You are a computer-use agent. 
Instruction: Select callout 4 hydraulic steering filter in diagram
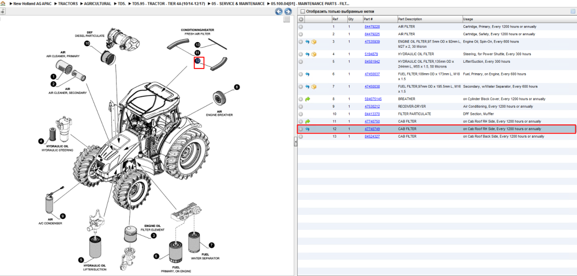point(41,141)
